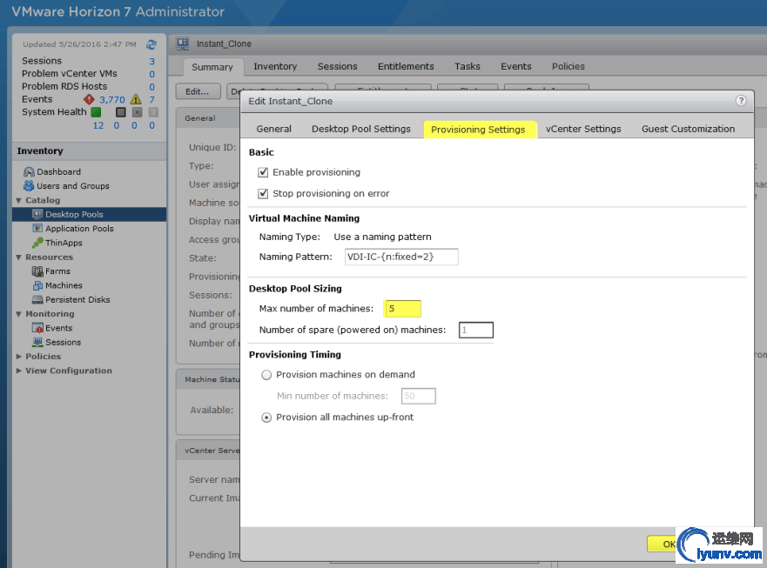Click the 'Desktop Pool Sizing' section heading
767x568 pixels.
(295, 289)
